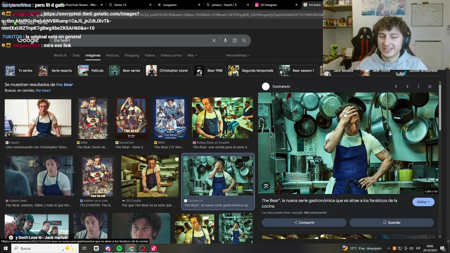Click the Visitar button
The image size is (450, 253).
click(423, 202)
